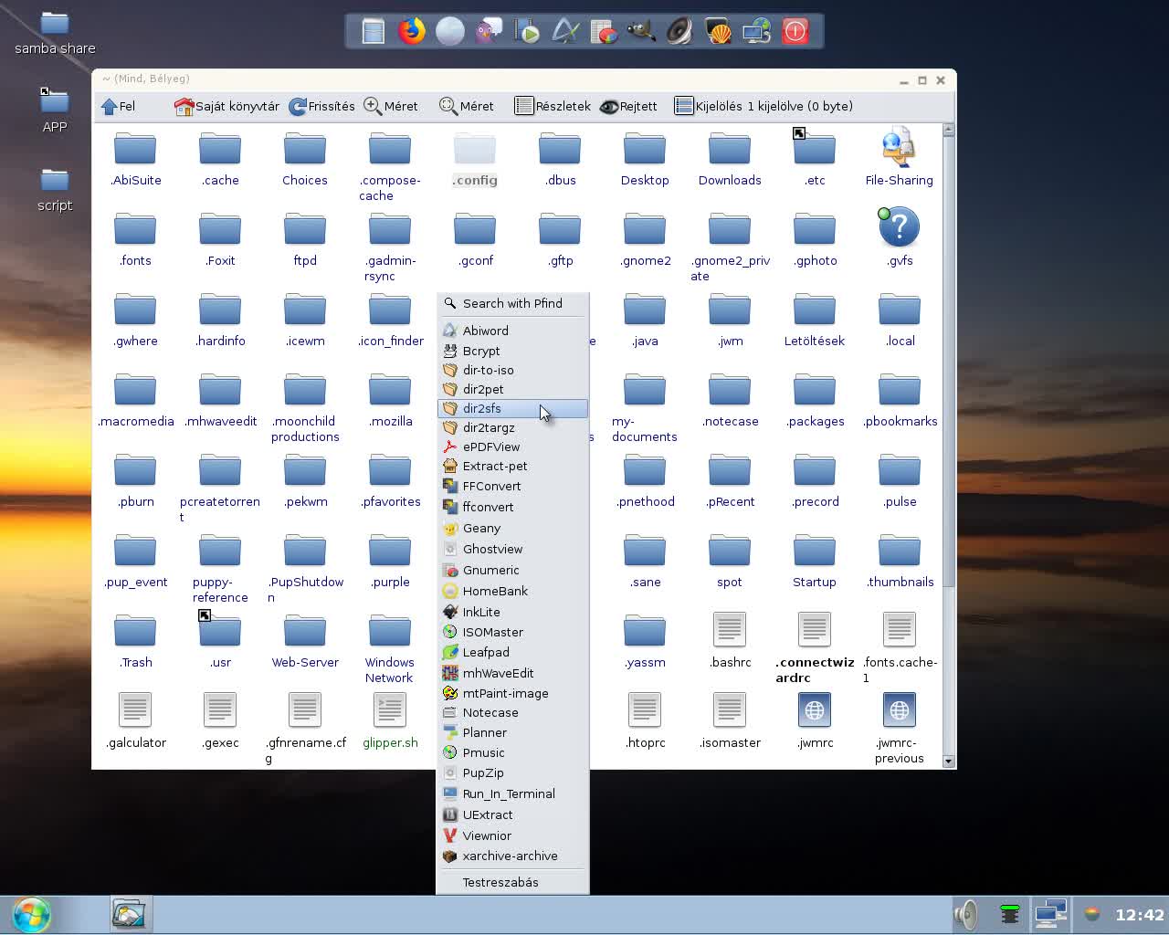Viewport: 1169px width, 935px height.
Task: Open the file manager dock icon
Action: (x=374, y=31)
